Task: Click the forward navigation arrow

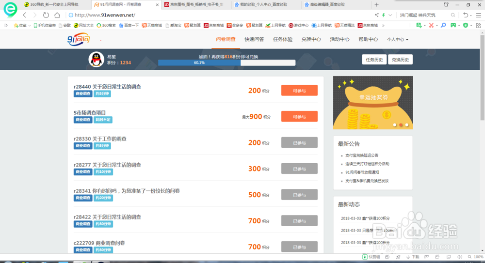Action: pos(34,15)
